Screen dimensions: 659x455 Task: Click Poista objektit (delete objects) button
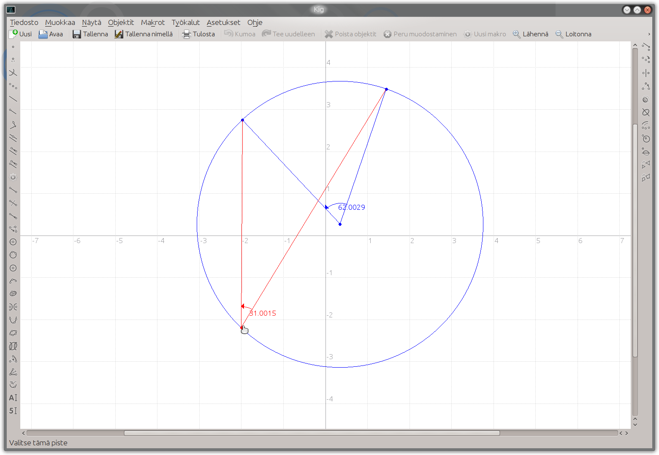[350, 34]
